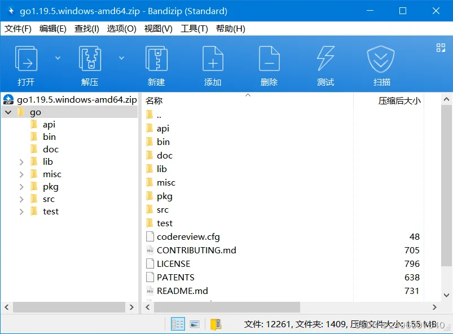Viewport: 453px width, 334px height.
Task: Open the 视图(V) menu
Action: 159,29
